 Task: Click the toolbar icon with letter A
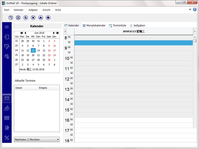[18, 18]
